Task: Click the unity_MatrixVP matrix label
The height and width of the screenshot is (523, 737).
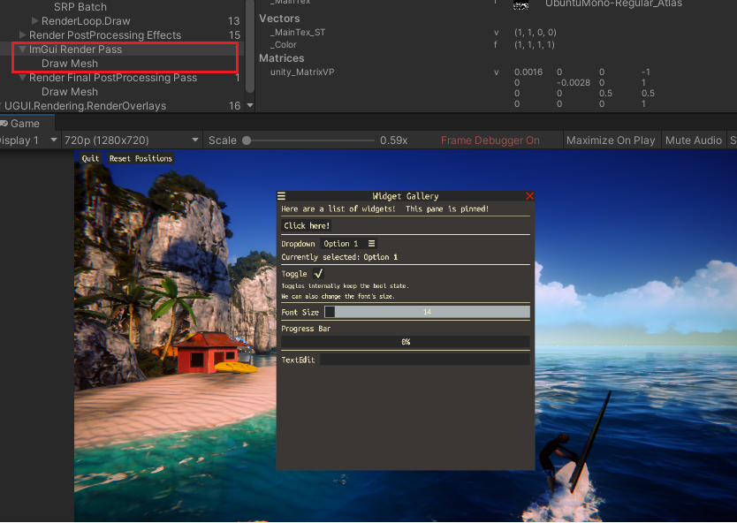Action: (302, 72)
